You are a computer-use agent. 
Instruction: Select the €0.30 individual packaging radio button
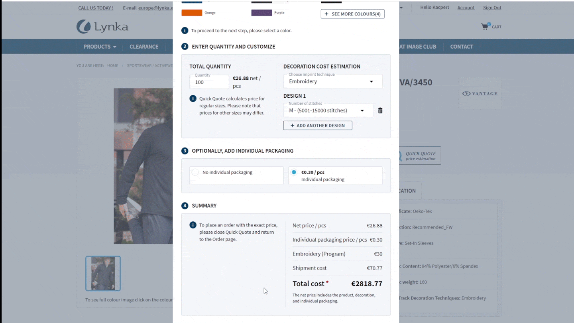[x=294, y=172]
